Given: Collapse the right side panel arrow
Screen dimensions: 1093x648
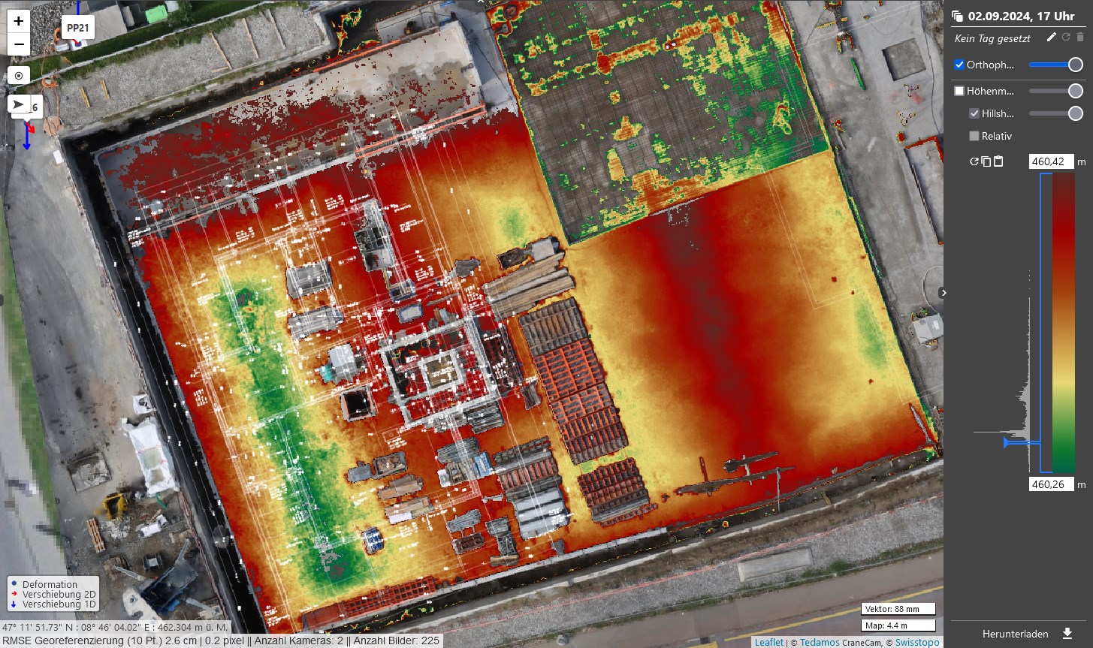Looking at the screenshot, I should point(944,293).
